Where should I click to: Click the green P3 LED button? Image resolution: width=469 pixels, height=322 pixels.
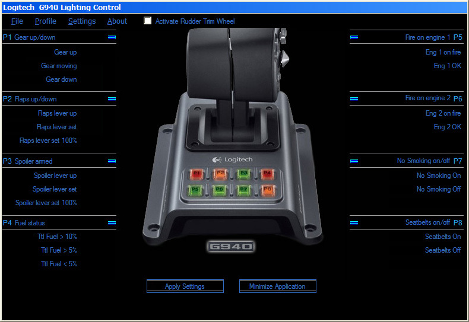243,174
